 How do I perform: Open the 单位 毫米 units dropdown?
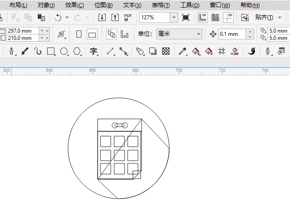[179, 34]
